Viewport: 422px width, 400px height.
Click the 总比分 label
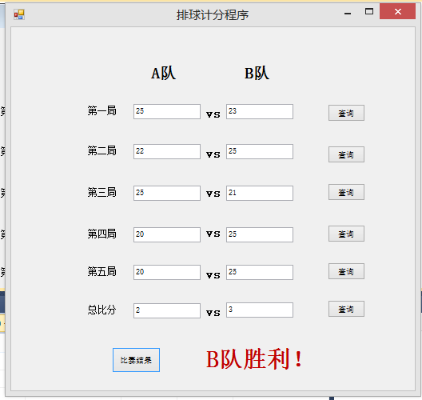pyautogui.click(x=102, y=310)
